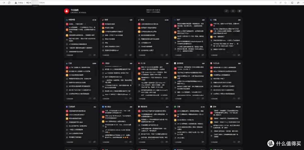
Task: Toggle light/dark theme with the sun icon
Action: 233,11
